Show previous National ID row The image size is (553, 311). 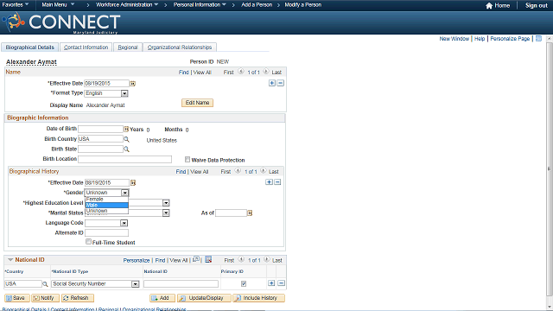coord(241,260)
